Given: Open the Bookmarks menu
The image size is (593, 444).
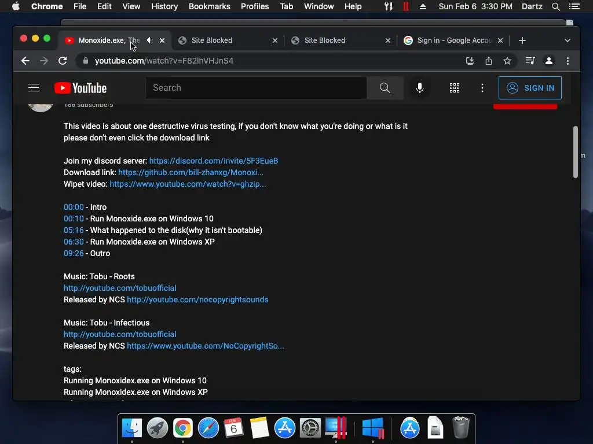Looking at the screenshot, I should coord(210,6).
